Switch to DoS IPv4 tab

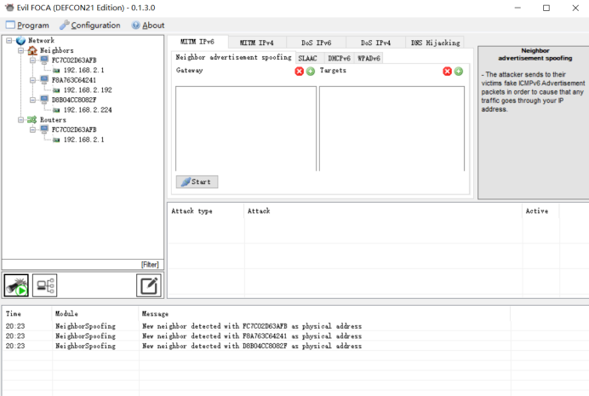coord(375,43)
